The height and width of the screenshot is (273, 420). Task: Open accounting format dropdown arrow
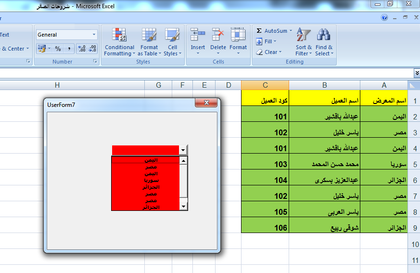point(49,49)
